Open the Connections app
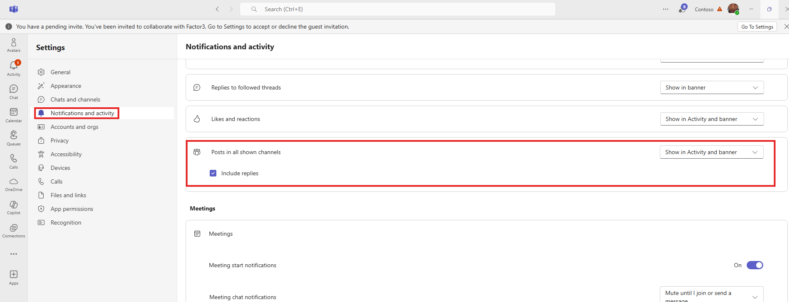 pos(14,231)
